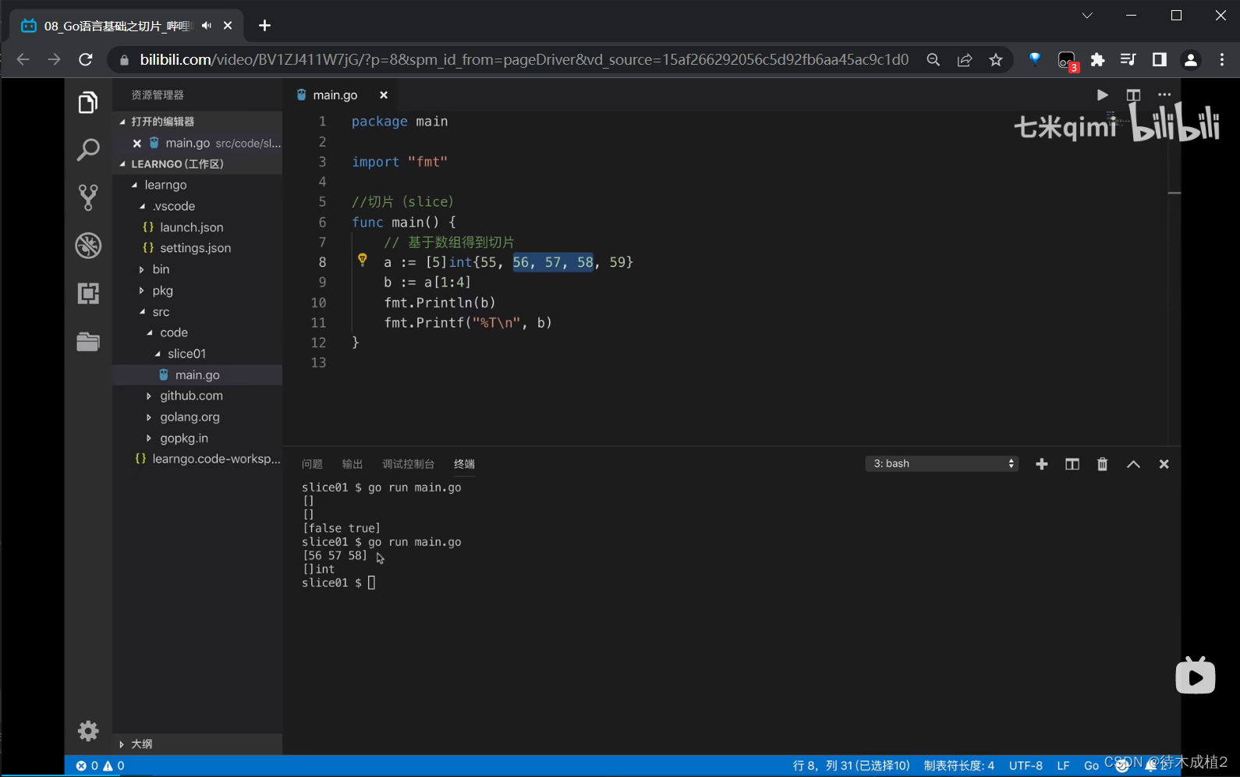This screenshot has height=777, width=1240.
Task: Go back in browser history
Action: (x=23, y=59)
